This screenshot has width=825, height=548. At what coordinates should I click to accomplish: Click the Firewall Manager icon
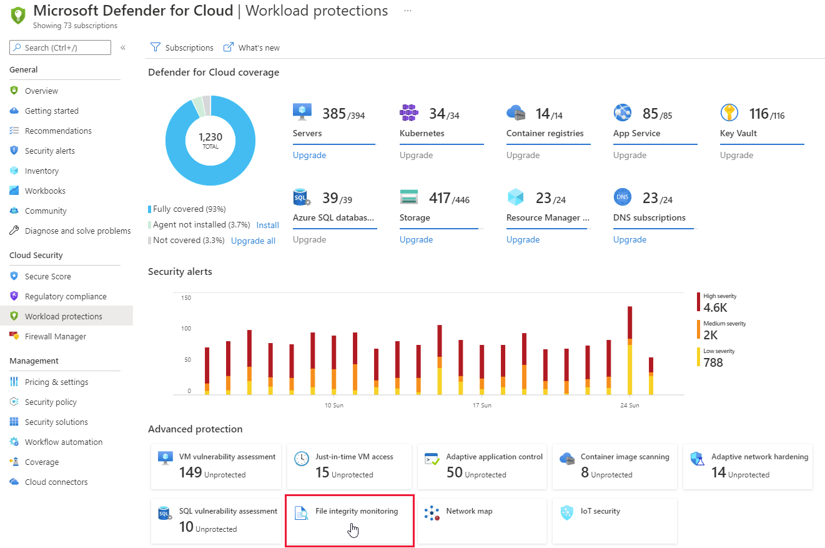[14, 336]
